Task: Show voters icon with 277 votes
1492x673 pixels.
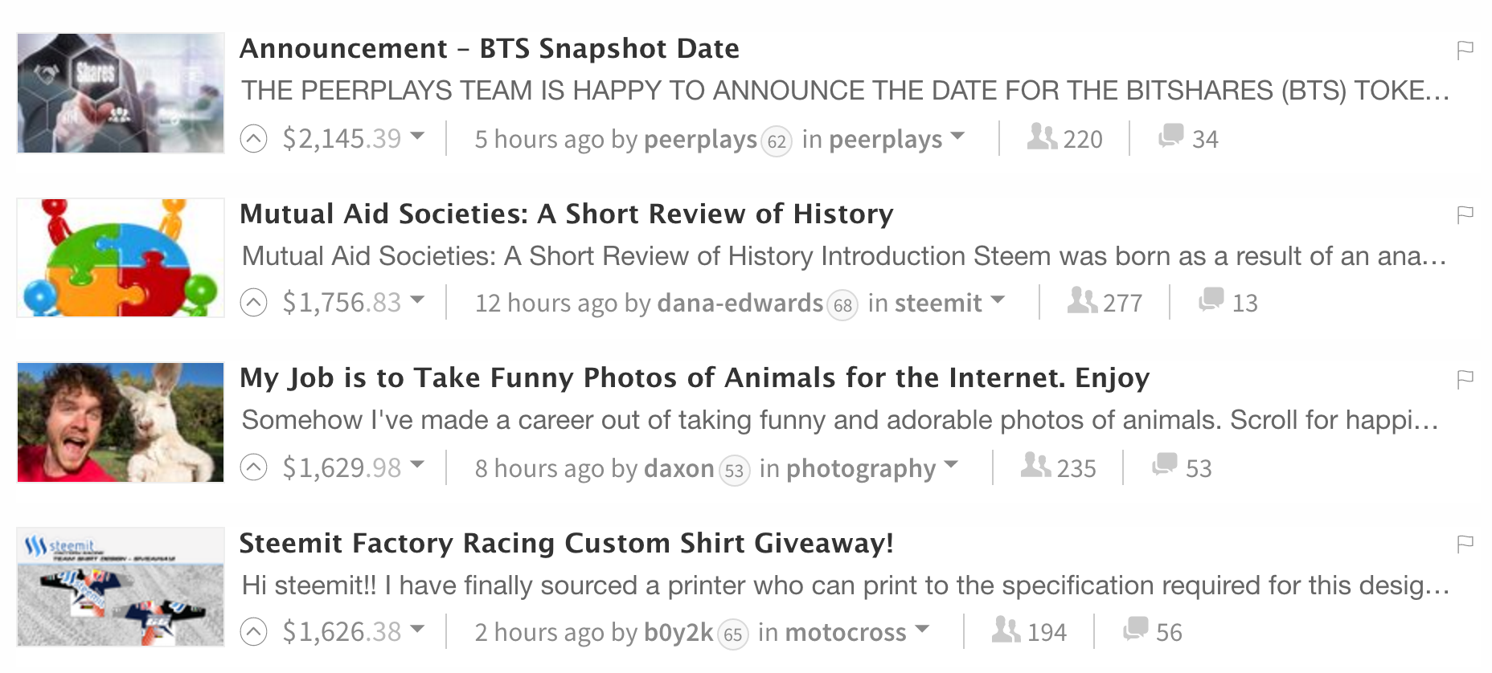Action: pos(1082,300)
